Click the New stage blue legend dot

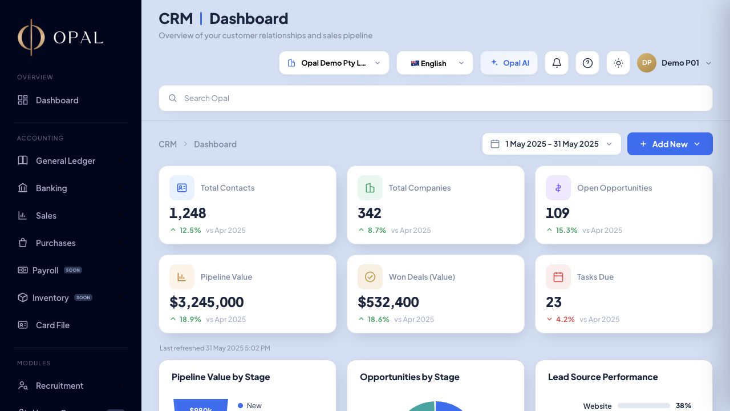[240, 406]
